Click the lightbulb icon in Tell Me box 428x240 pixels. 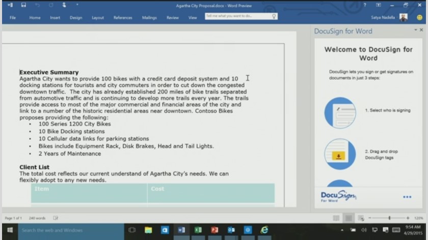click(x=274, y=16)
